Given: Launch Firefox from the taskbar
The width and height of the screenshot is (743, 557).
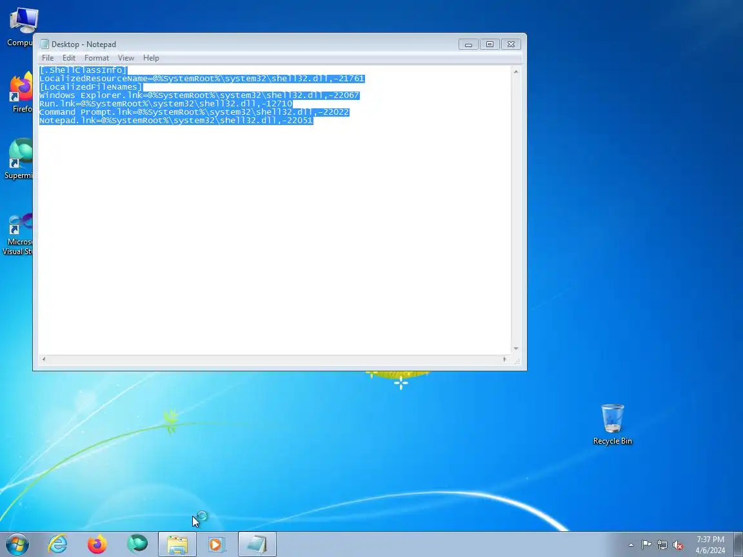Looking at the screenshot, I should 97,544.
